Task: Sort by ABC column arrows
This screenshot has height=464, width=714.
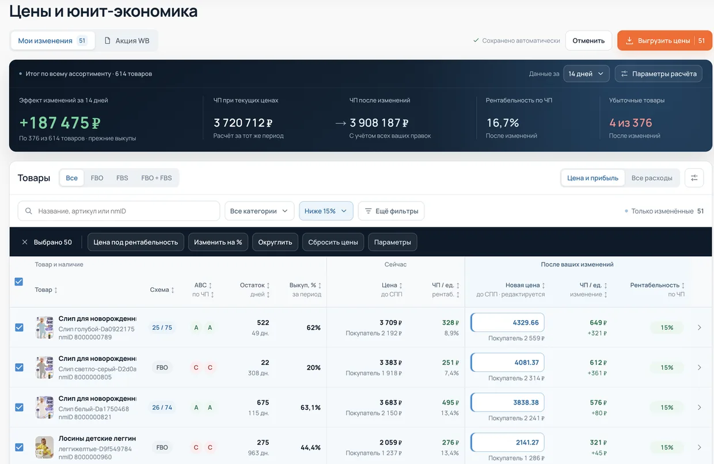Action: (210, 286)
